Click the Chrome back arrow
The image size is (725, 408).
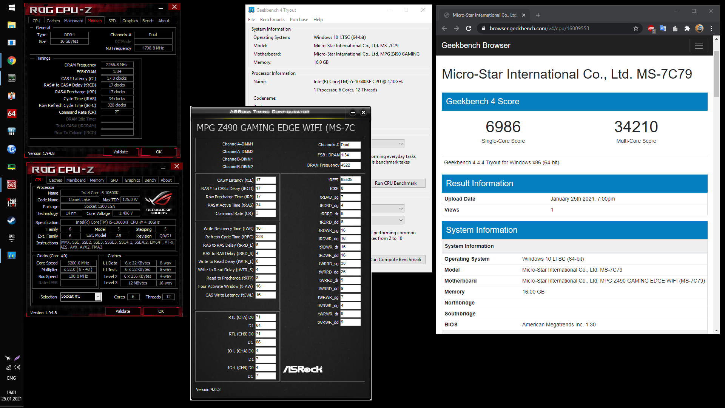click(x=444, y=28)
